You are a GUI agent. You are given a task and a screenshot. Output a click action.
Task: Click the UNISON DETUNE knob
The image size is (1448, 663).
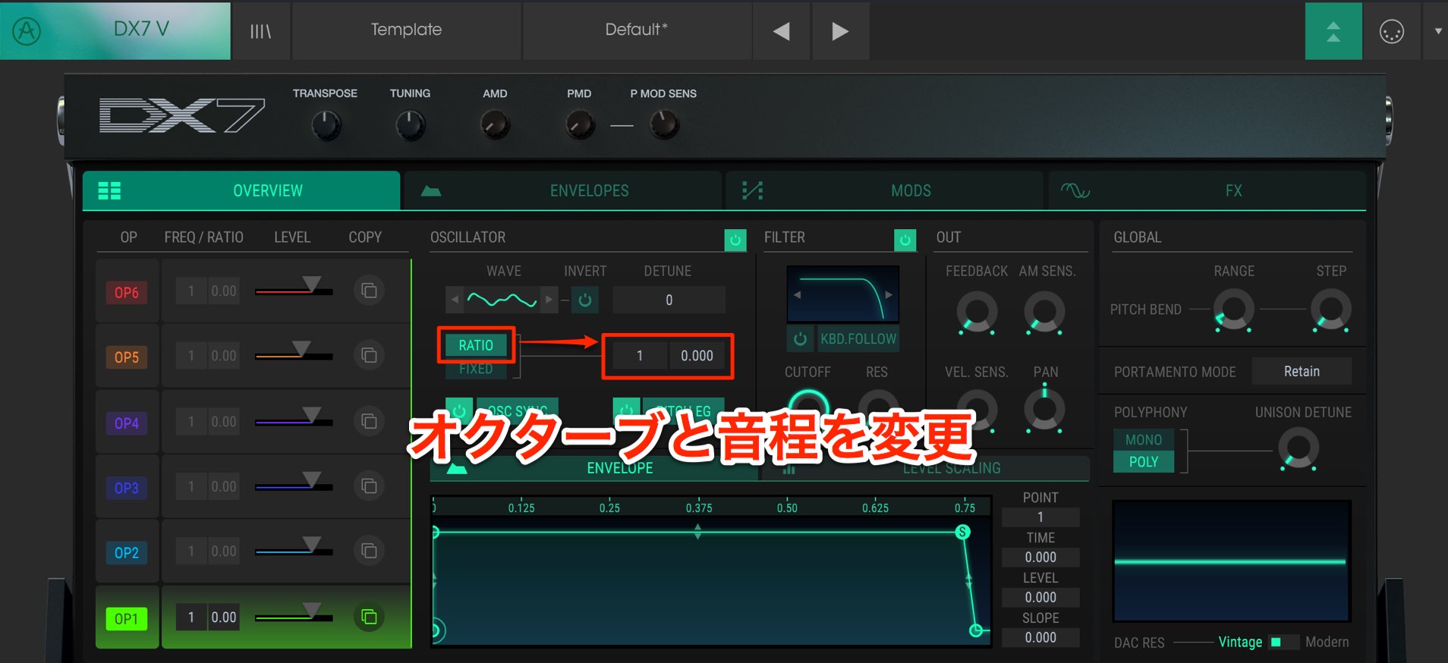pyautogui.click(x=1298, y=448)
